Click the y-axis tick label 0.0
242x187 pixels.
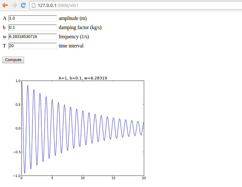click(x=18, y=128)
